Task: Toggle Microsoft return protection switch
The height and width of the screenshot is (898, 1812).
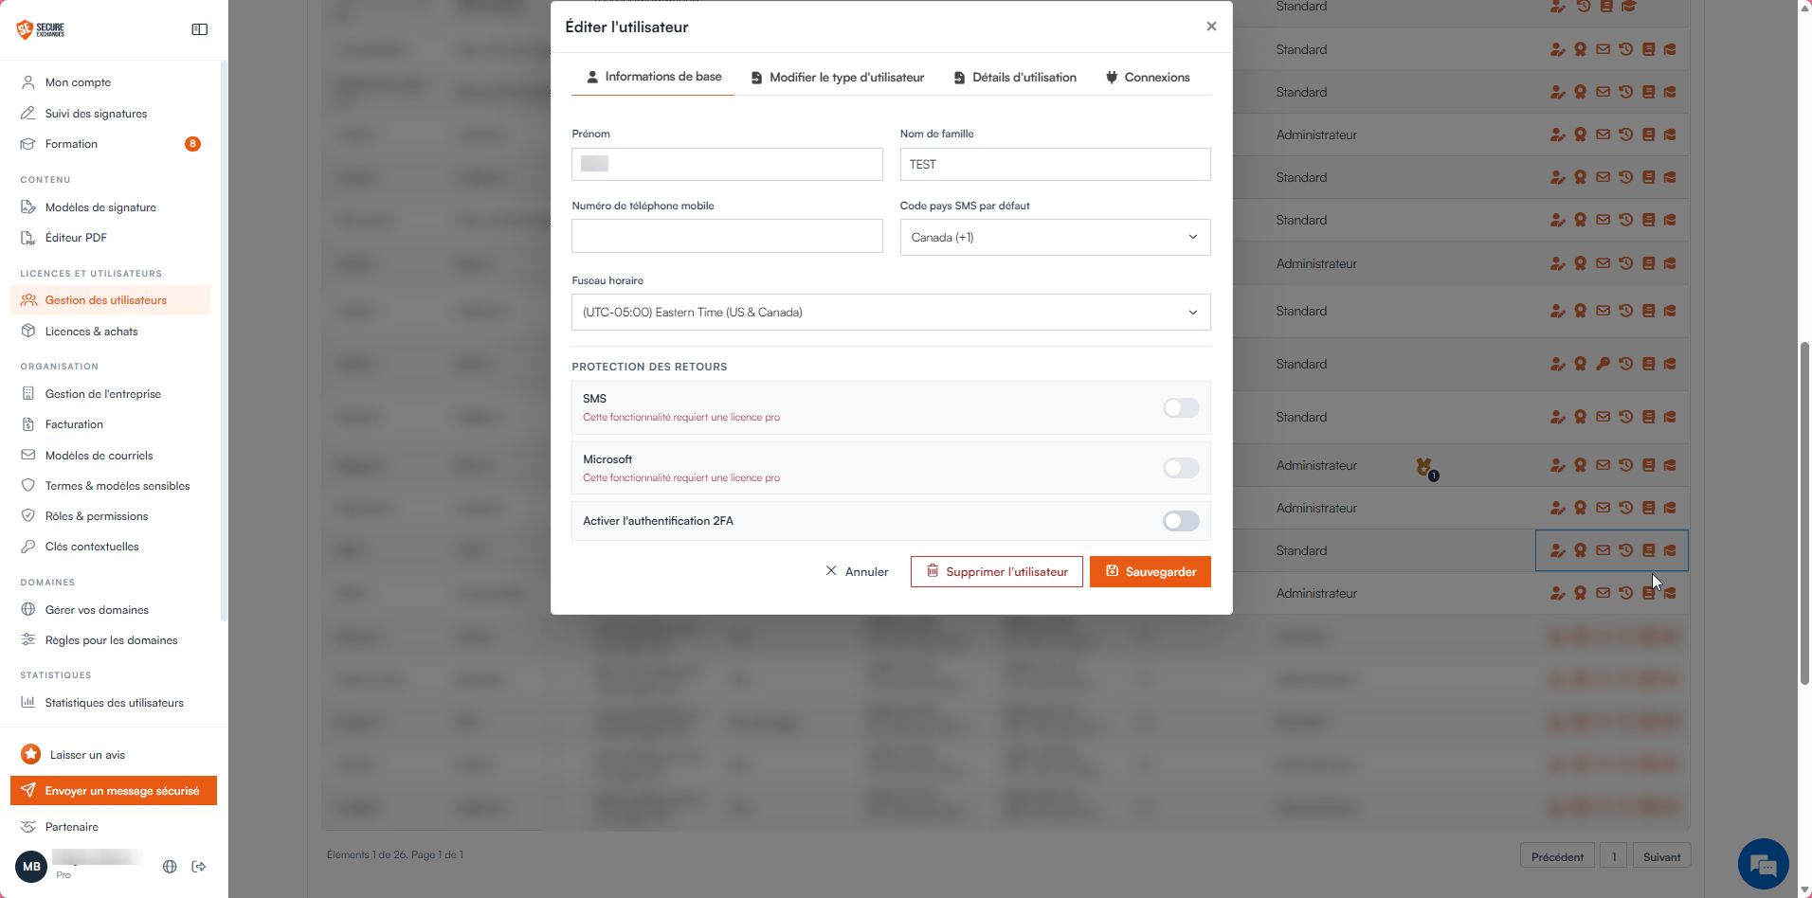Action: click(x=1181, y=468)
